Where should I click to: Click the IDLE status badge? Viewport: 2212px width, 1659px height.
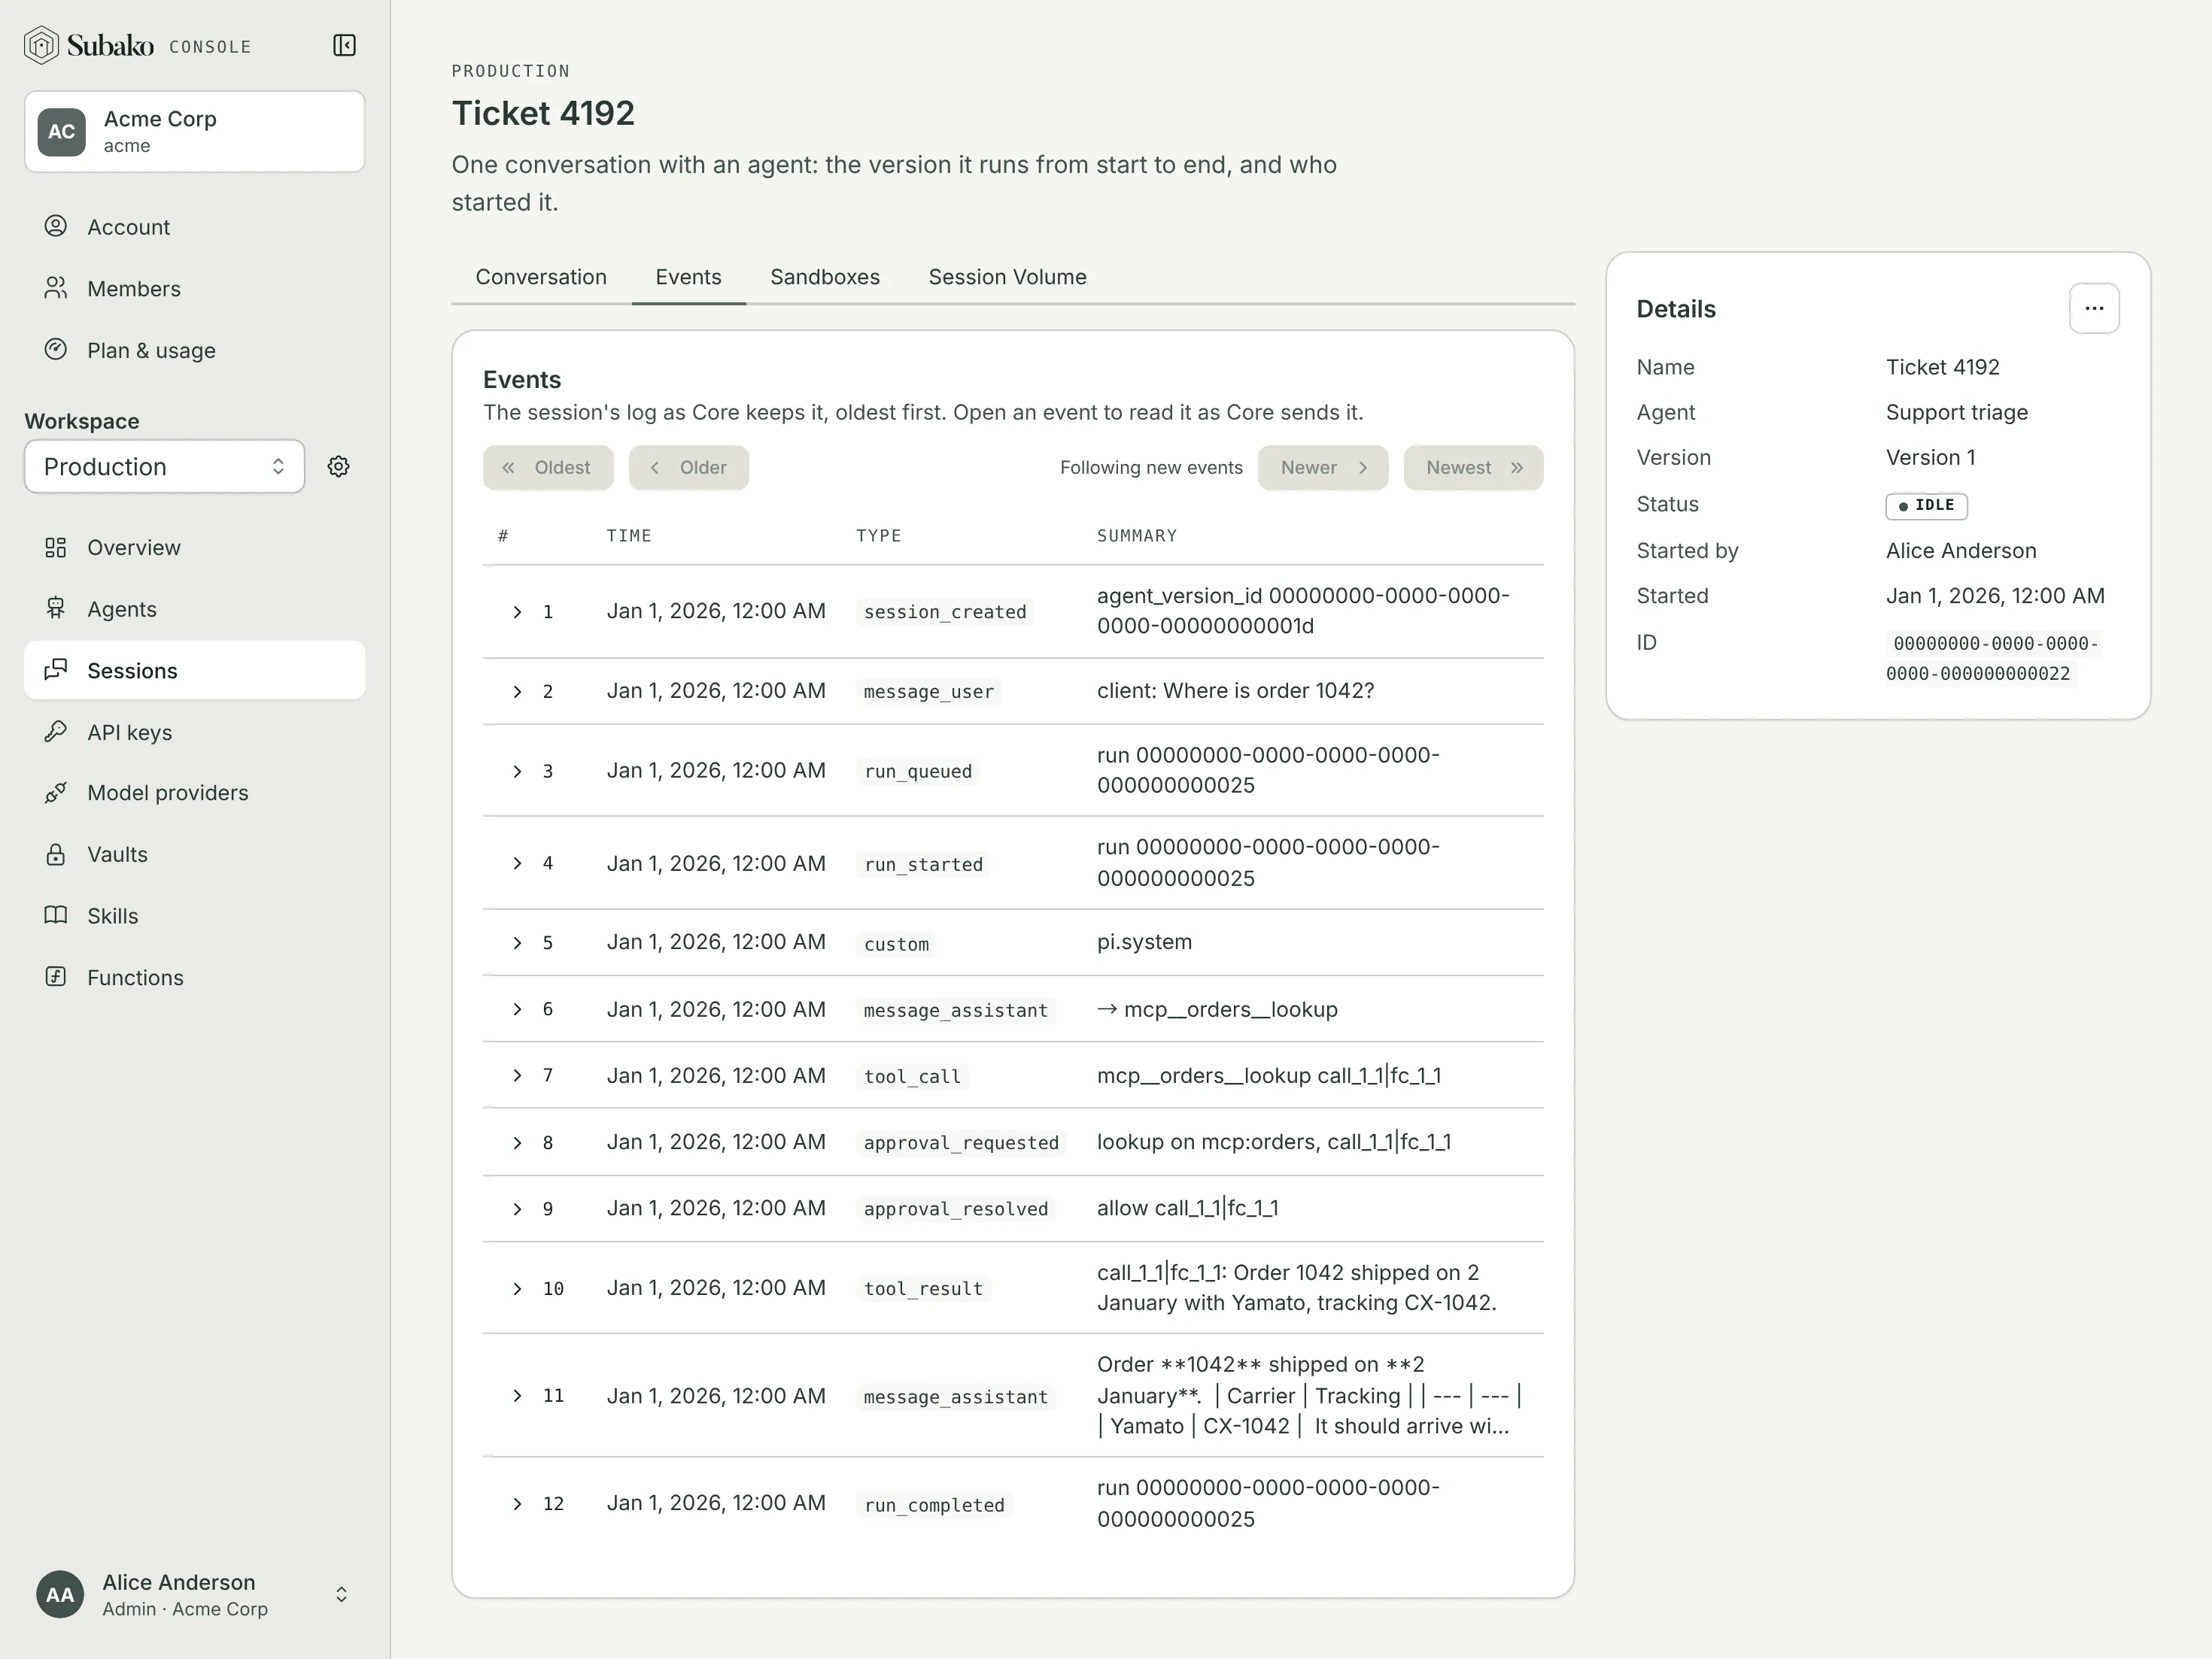[1926, 505]
